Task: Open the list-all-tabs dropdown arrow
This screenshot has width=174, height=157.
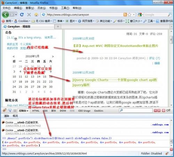Action: pos(171,27)
